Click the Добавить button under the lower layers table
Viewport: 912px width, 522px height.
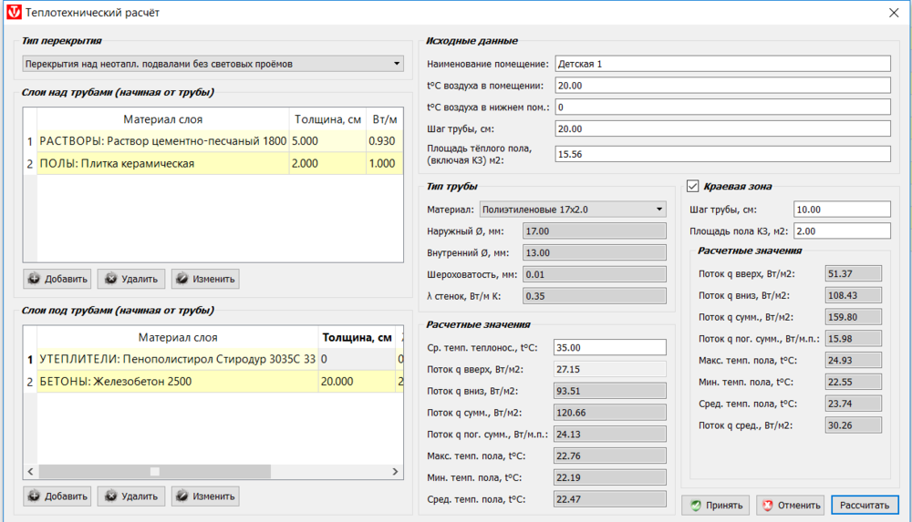pos(57,496)
